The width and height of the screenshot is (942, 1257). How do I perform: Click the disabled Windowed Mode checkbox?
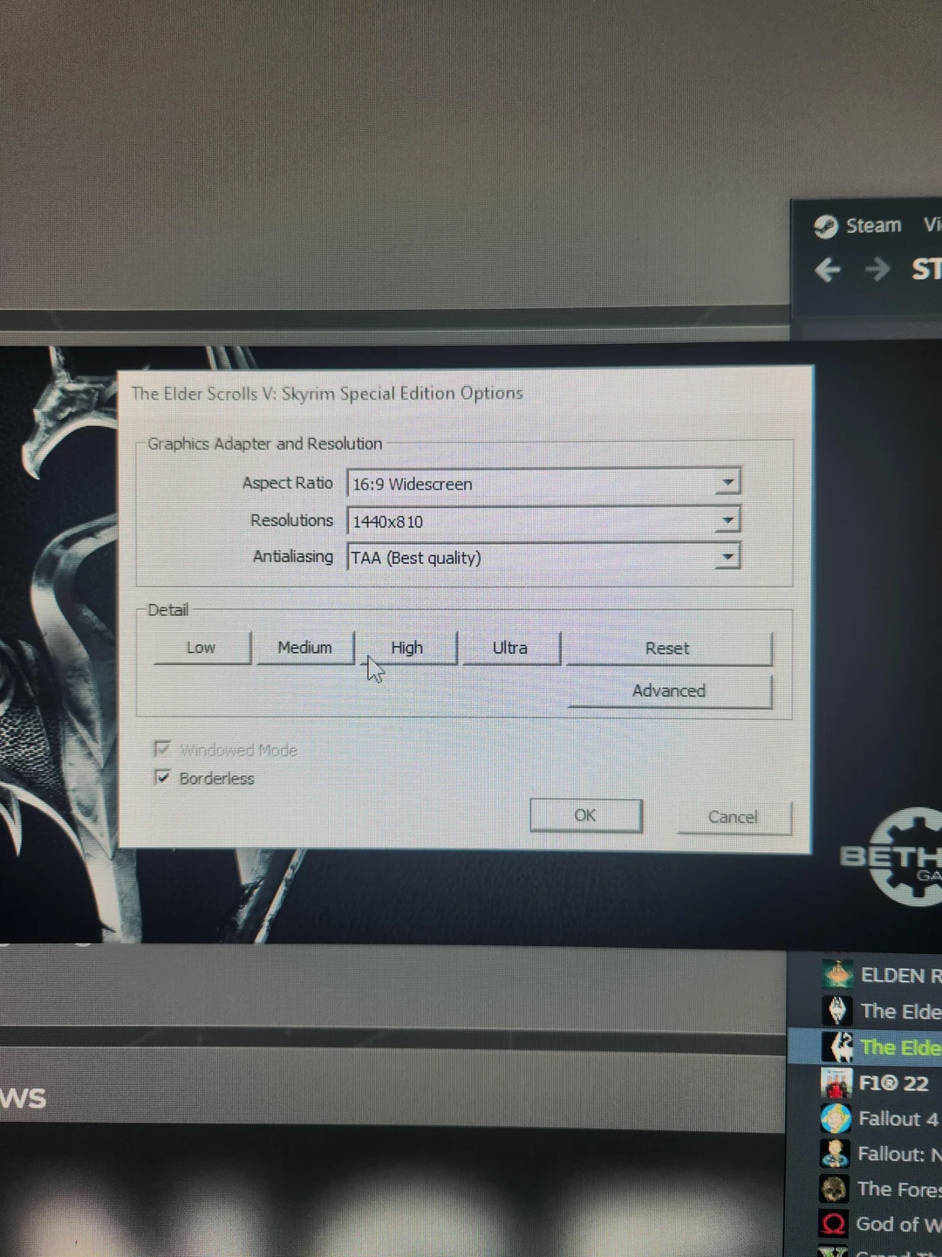coord(162,748)
